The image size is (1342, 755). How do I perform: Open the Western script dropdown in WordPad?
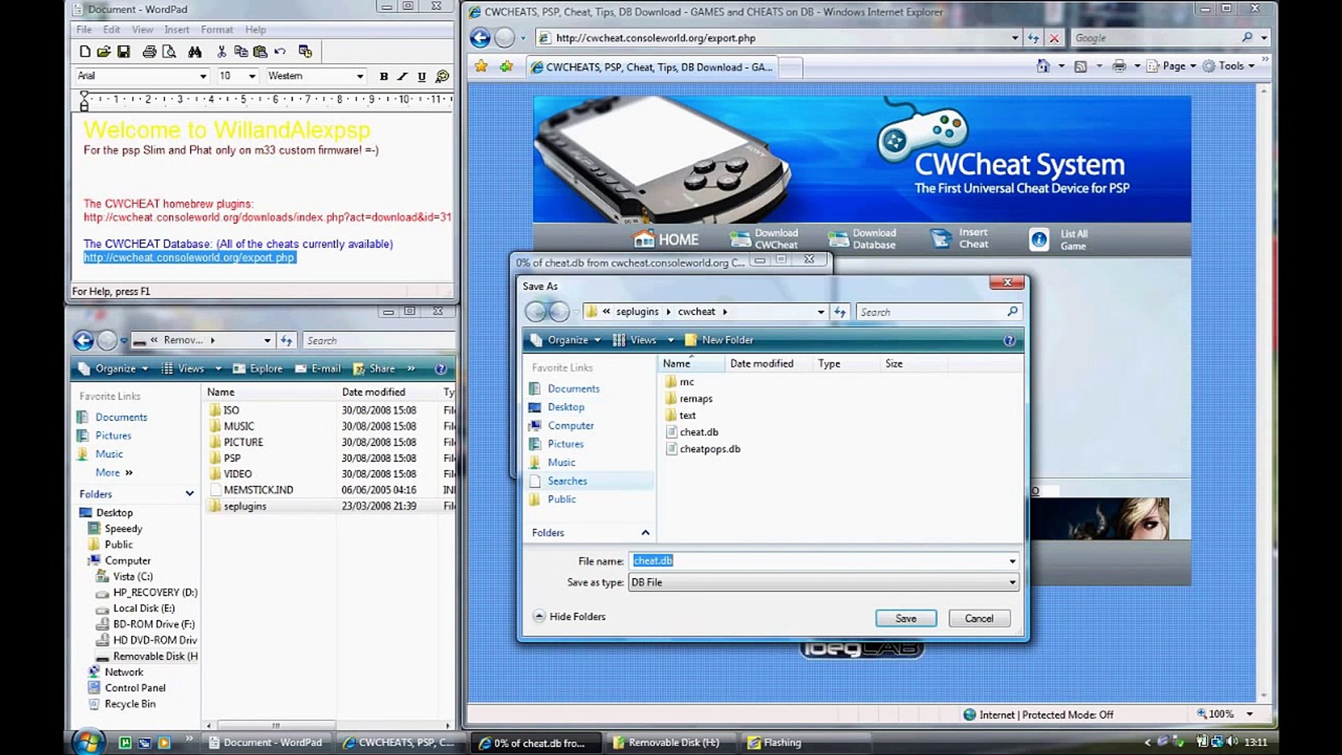click(360, 76)
